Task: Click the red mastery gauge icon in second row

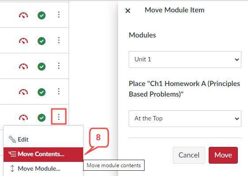Action: coord(23,41)
